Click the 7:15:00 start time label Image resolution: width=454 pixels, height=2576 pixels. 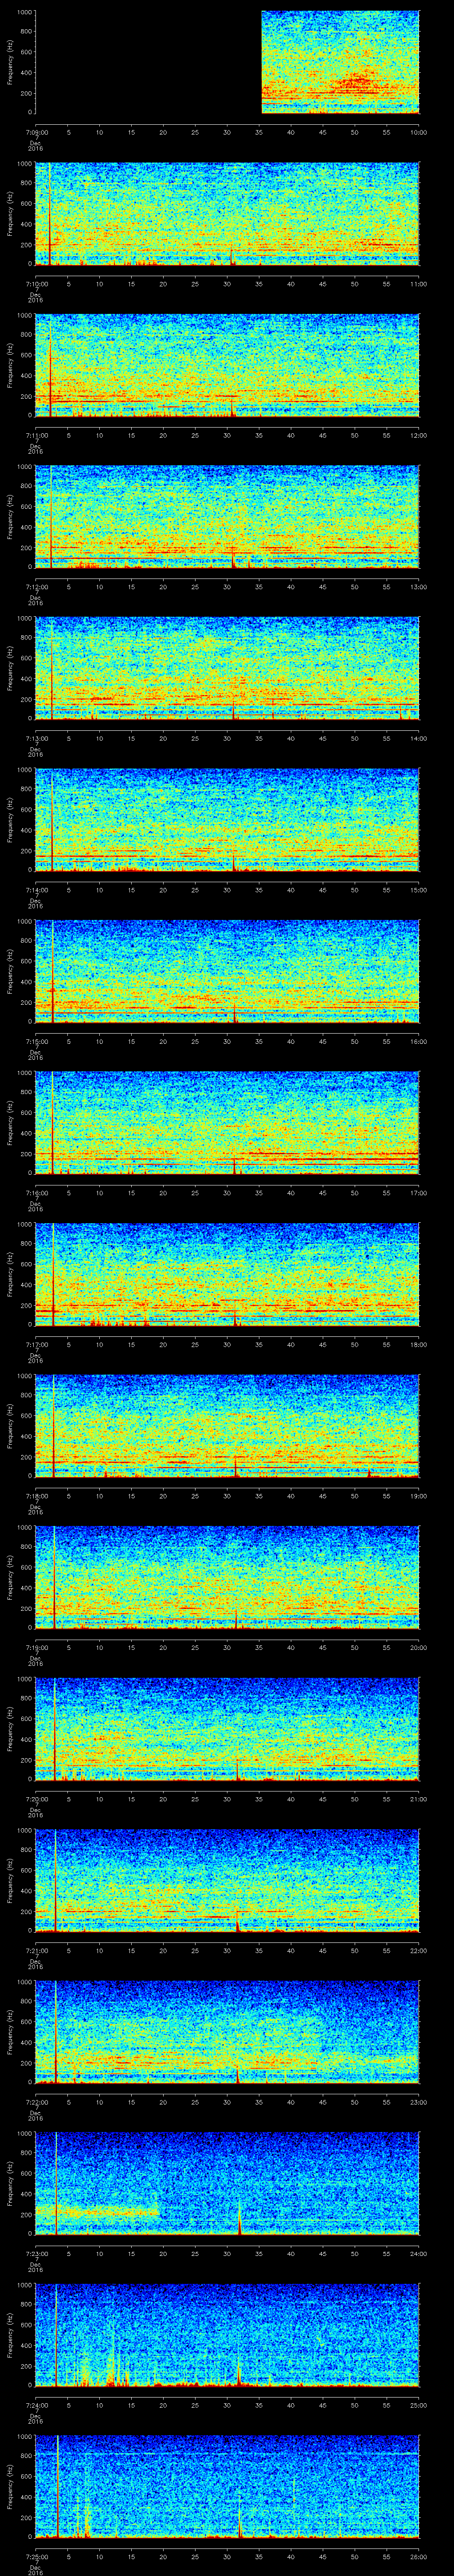pos(36,1041)
